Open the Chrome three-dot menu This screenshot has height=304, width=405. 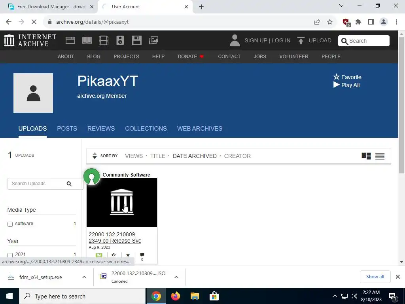396,22
